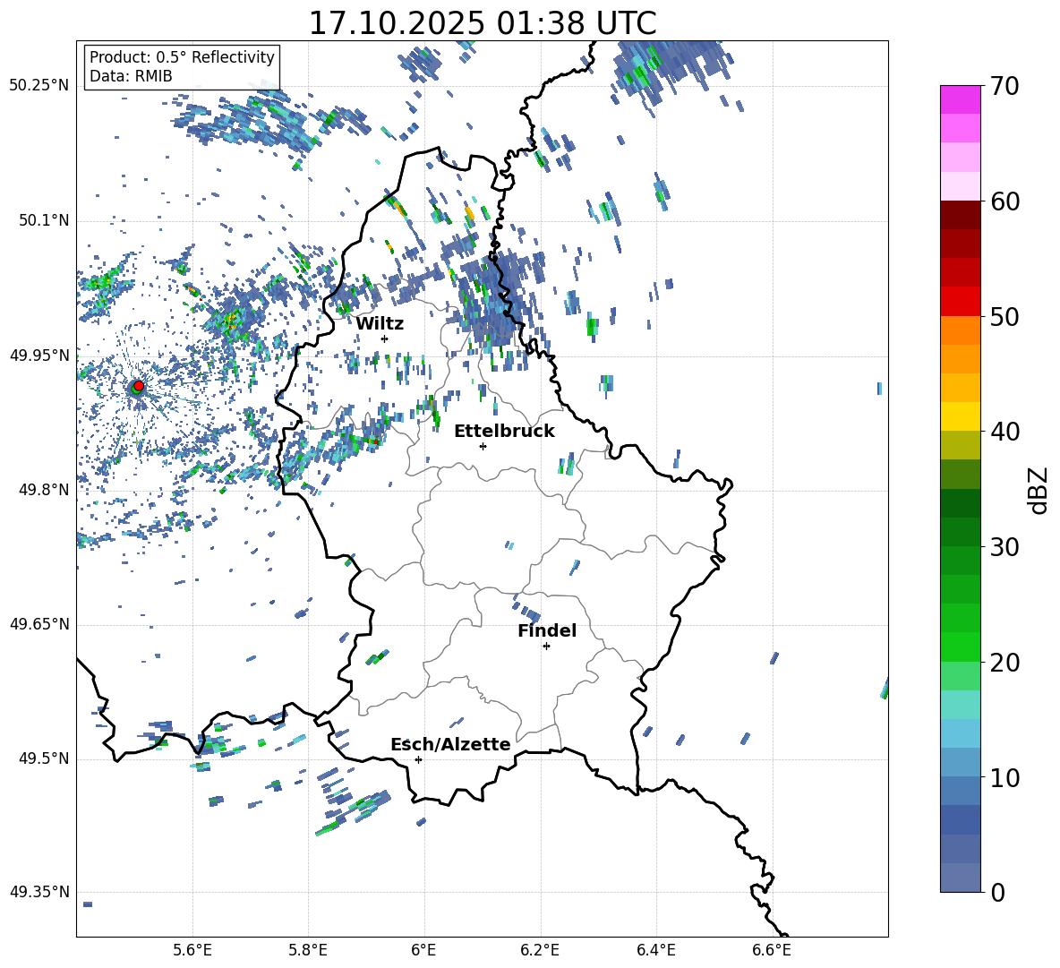Click the 50.25°N latitude tick label
This screenshot has height=968, width=1060.
pyautogui.click(x=38, y=86)
